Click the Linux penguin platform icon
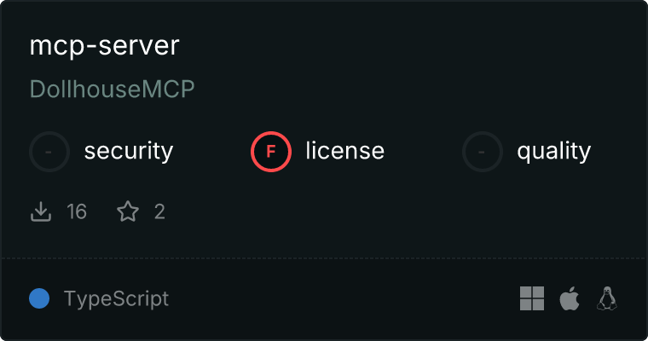 coord(607,298)
